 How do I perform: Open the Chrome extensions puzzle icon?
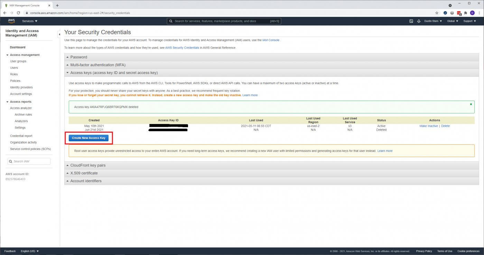(x=466, y=13)
